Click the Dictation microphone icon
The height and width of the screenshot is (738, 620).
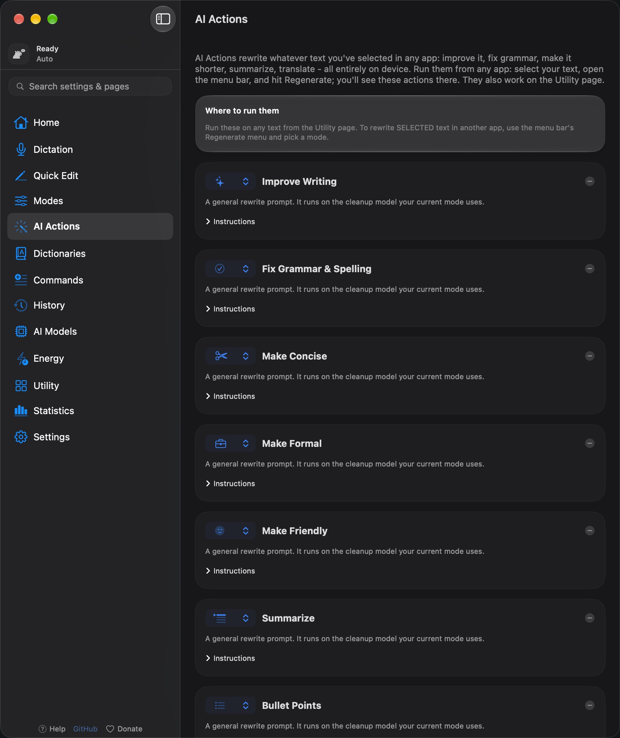(x=21, y=150)
